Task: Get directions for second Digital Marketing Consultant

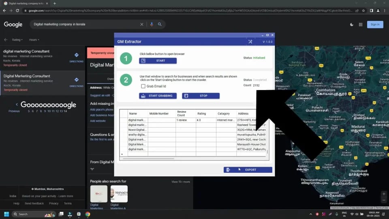Action: click(77, 82)
